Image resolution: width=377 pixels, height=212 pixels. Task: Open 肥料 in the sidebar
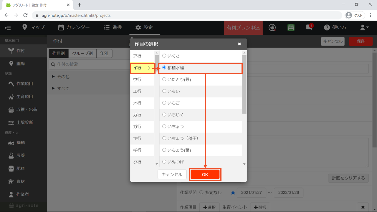click(x=24, y=168)
